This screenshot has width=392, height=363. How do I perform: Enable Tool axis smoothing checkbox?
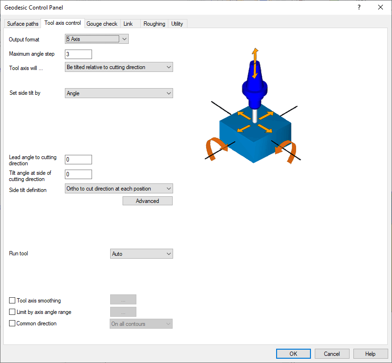coord(12,300)
